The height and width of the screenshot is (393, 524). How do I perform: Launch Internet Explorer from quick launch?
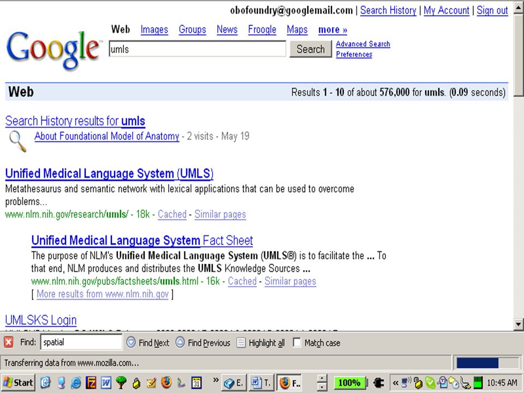(76, 383)
